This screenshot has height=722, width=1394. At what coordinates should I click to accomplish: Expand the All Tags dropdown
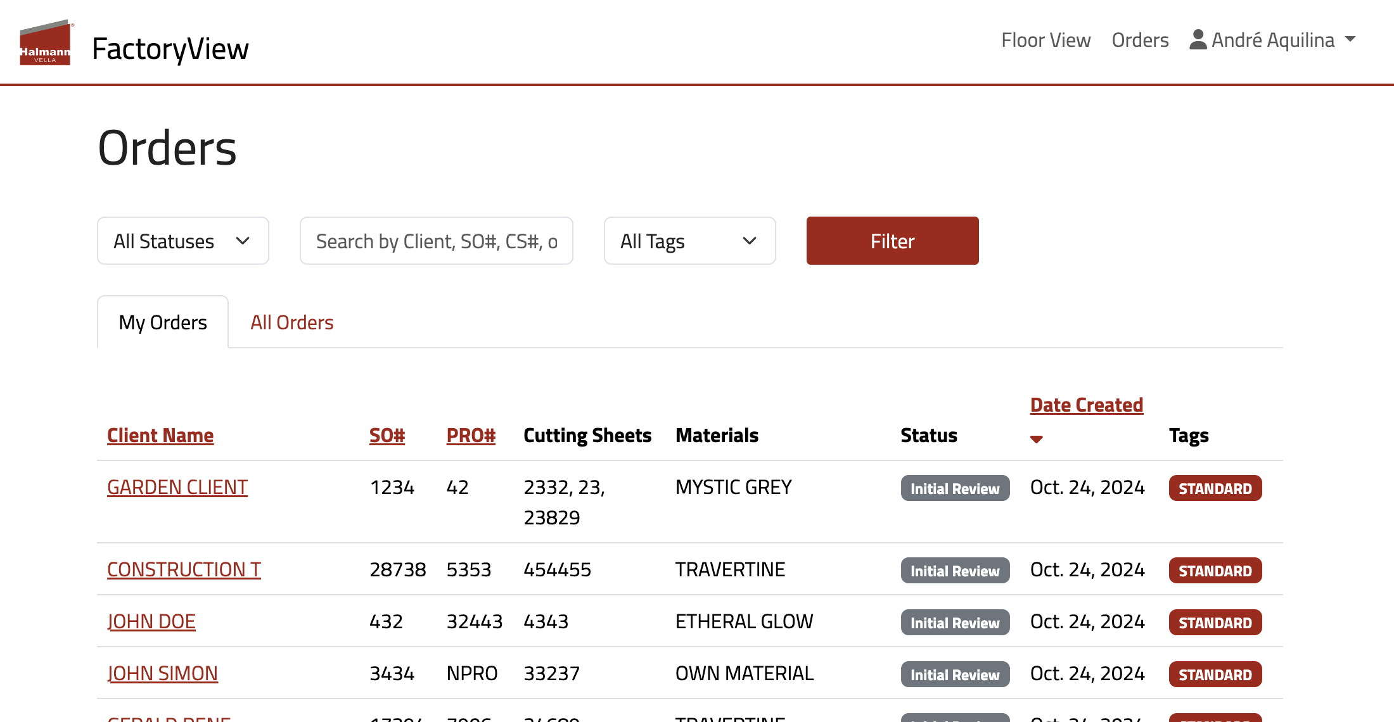click(x=690, y=241)
